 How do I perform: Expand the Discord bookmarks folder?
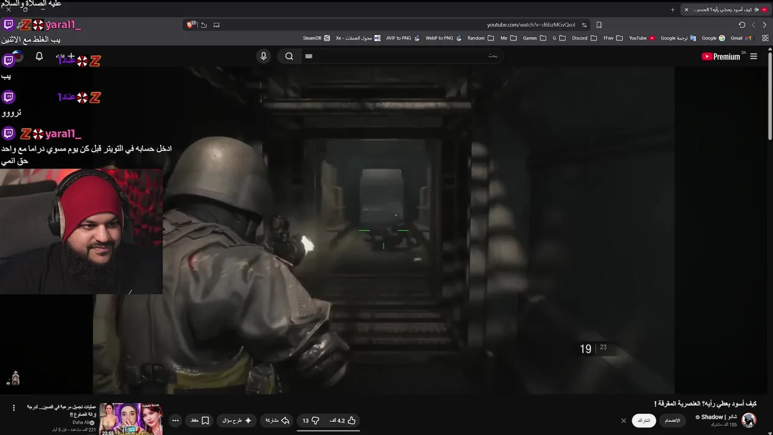coord(585,38)
